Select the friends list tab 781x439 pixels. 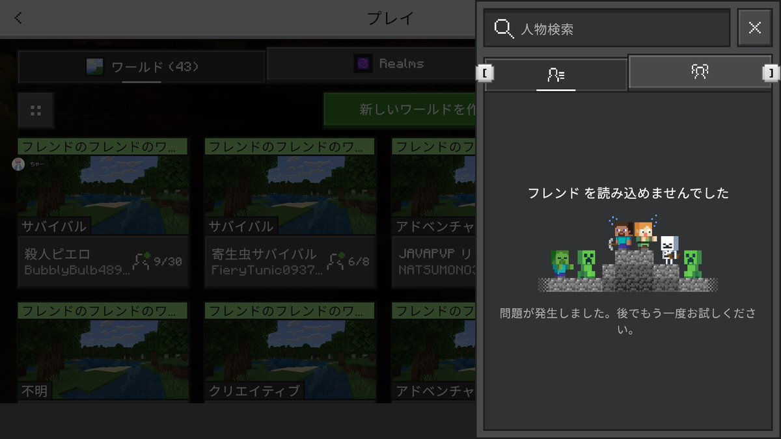[x=556, y=75]
